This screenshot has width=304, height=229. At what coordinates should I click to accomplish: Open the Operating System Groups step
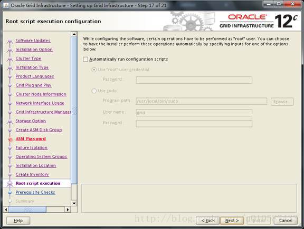coord(41,157)
